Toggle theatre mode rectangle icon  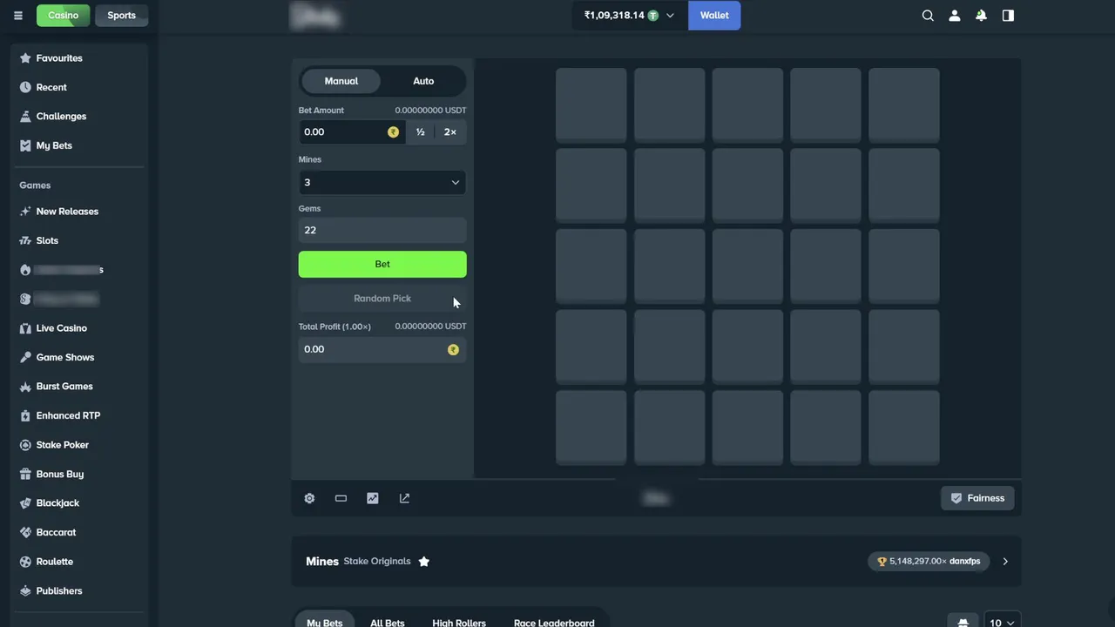(x=341, y=498)
